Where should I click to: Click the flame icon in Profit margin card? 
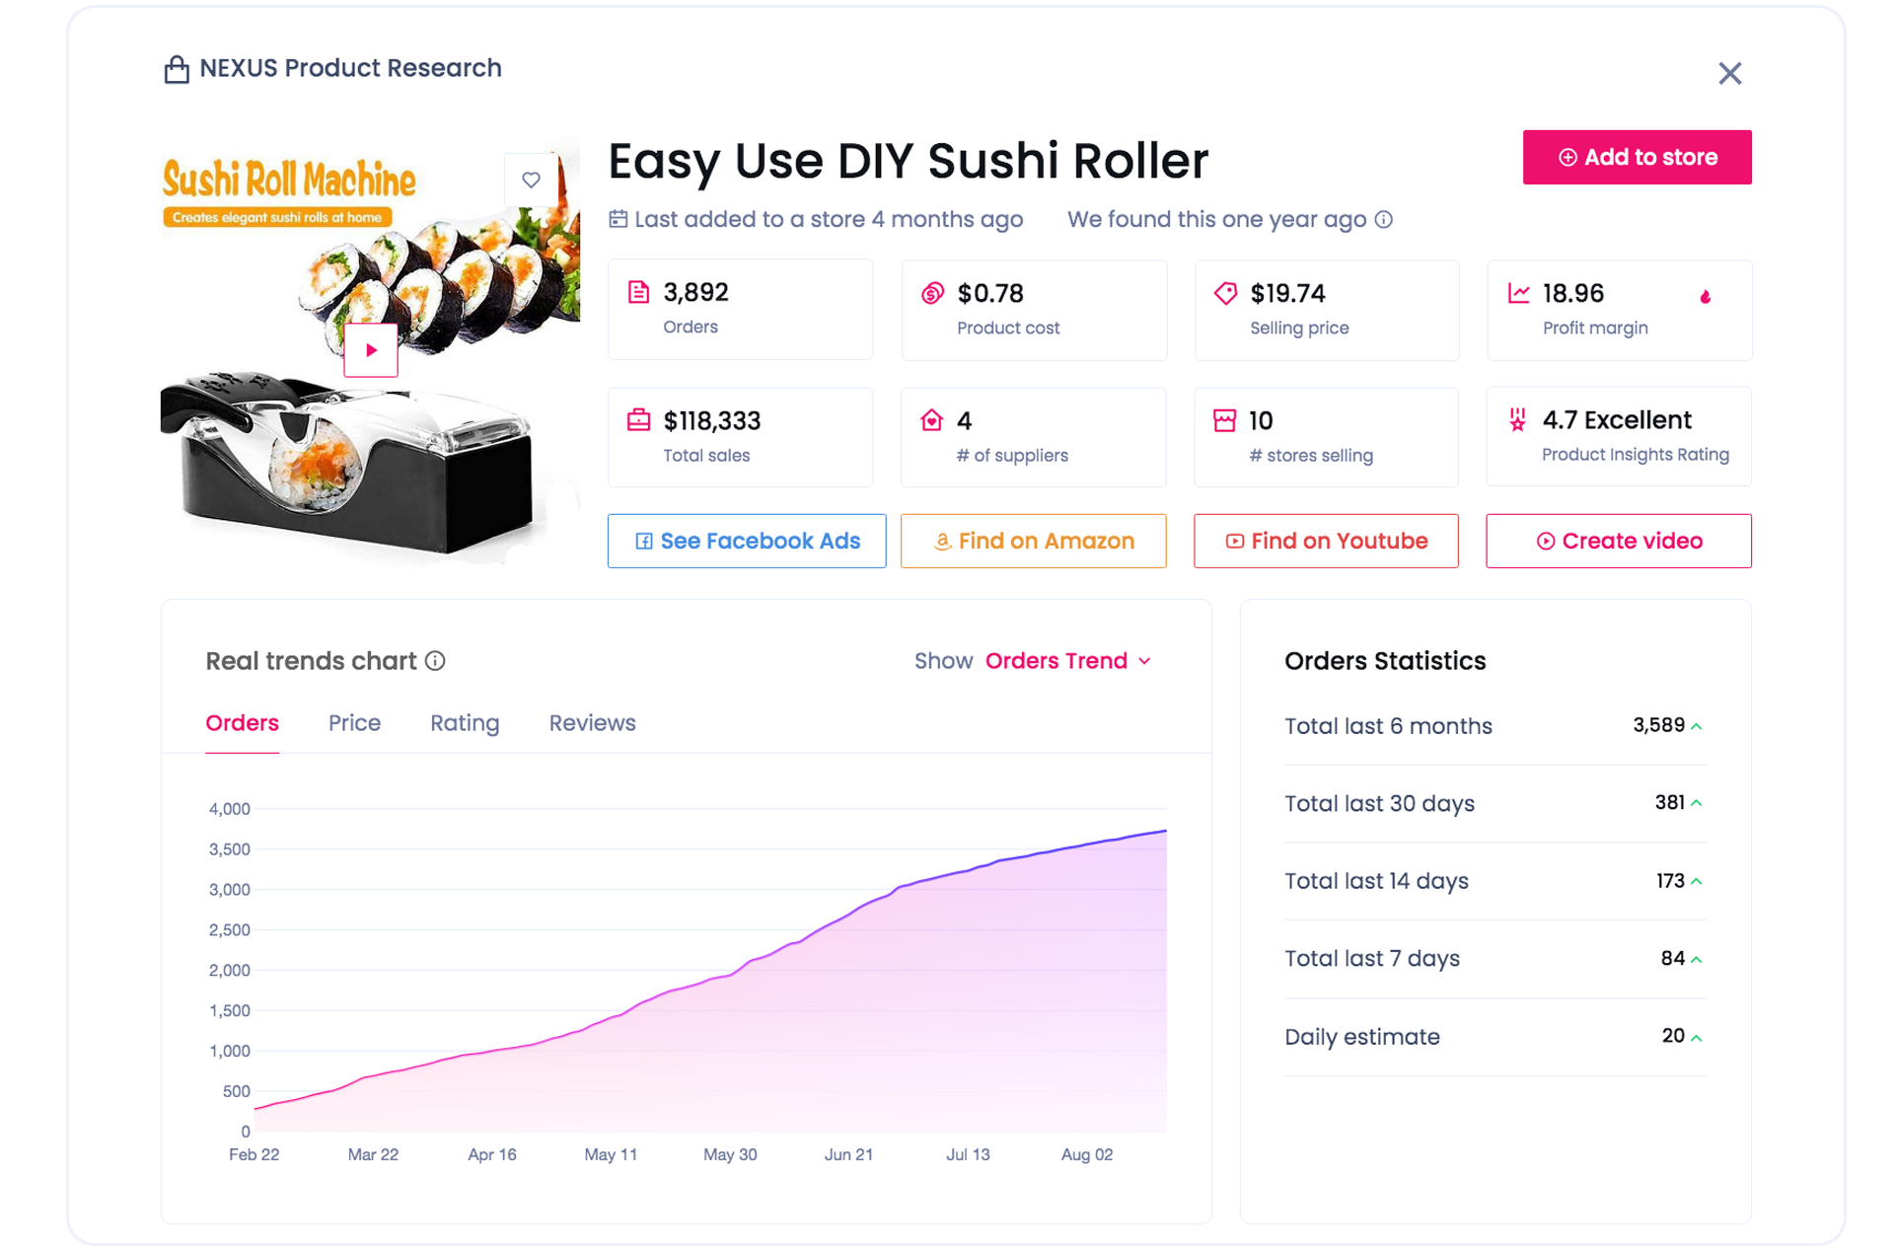(1706, 296)
